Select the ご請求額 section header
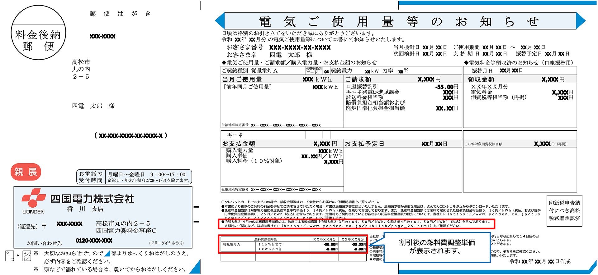 click(x=358, y=79)
